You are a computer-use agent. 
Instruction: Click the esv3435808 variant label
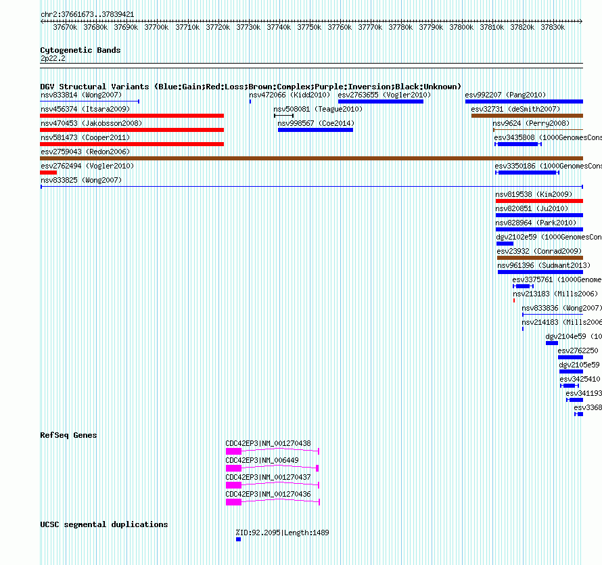pyautogui.click(x=548, y=137)
